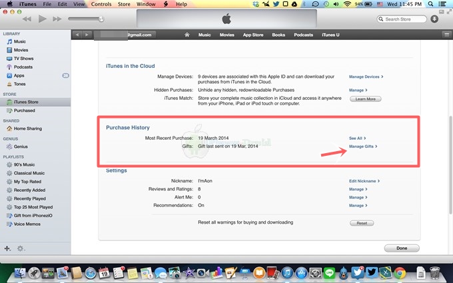The width and height of the screenshot is (453, 283).
Task: Click the add playlist plus icon
Action: pyautogui.click(x=7, y=248)
